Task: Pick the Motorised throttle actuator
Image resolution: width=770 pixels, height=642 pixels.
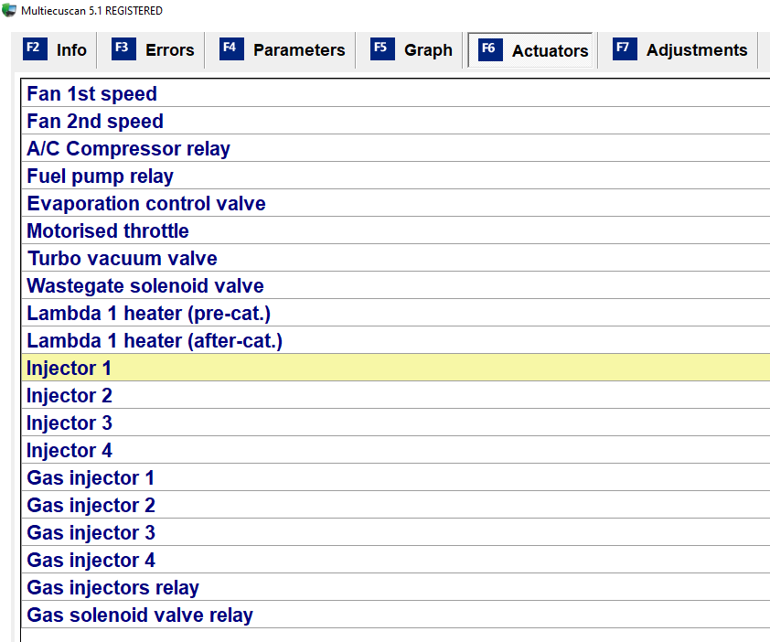Action: 395,230
